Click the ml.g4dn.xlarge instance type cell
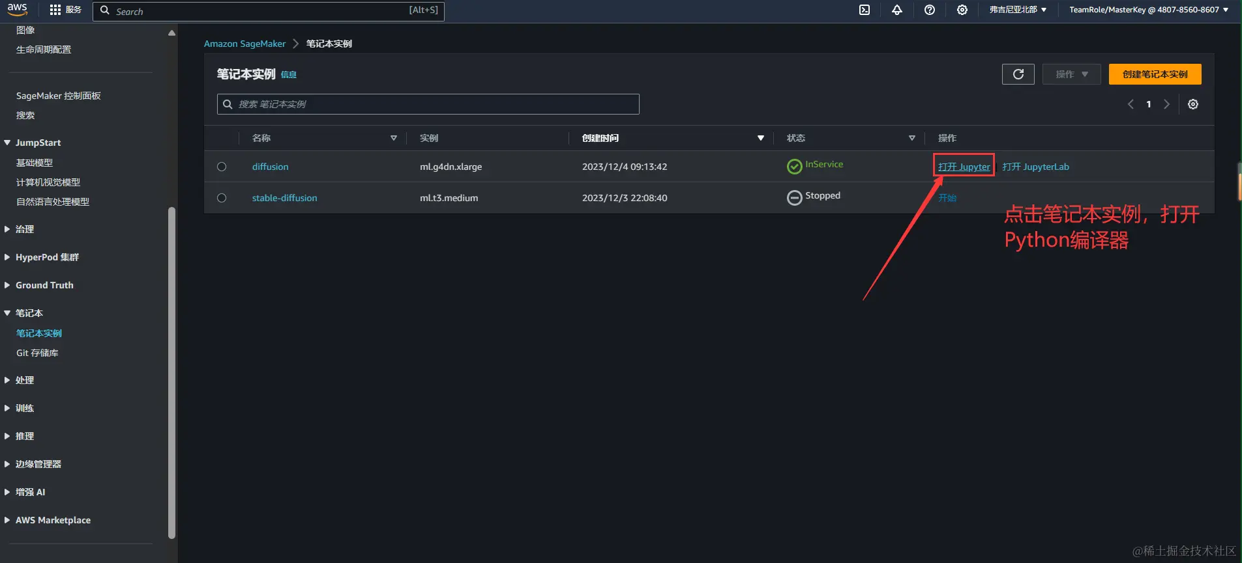Viewport: 1242px width, 563px height. [451, 167]
